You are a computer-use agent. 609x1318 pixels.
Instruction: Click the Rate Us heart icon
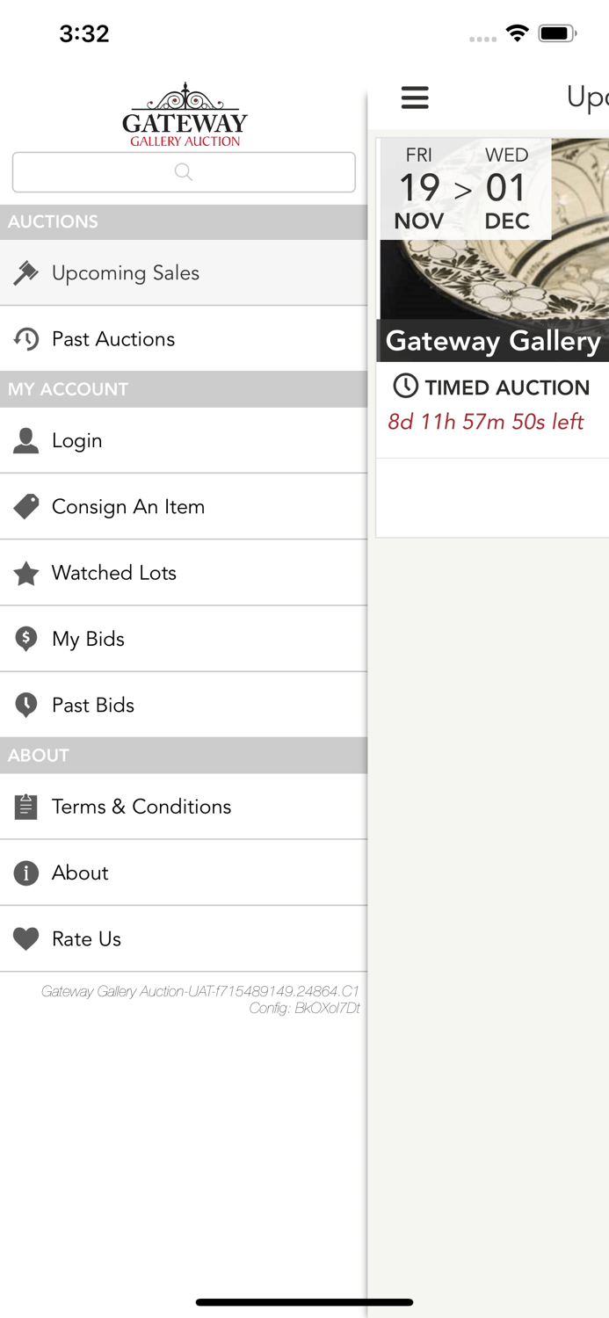tap(27, 938)
